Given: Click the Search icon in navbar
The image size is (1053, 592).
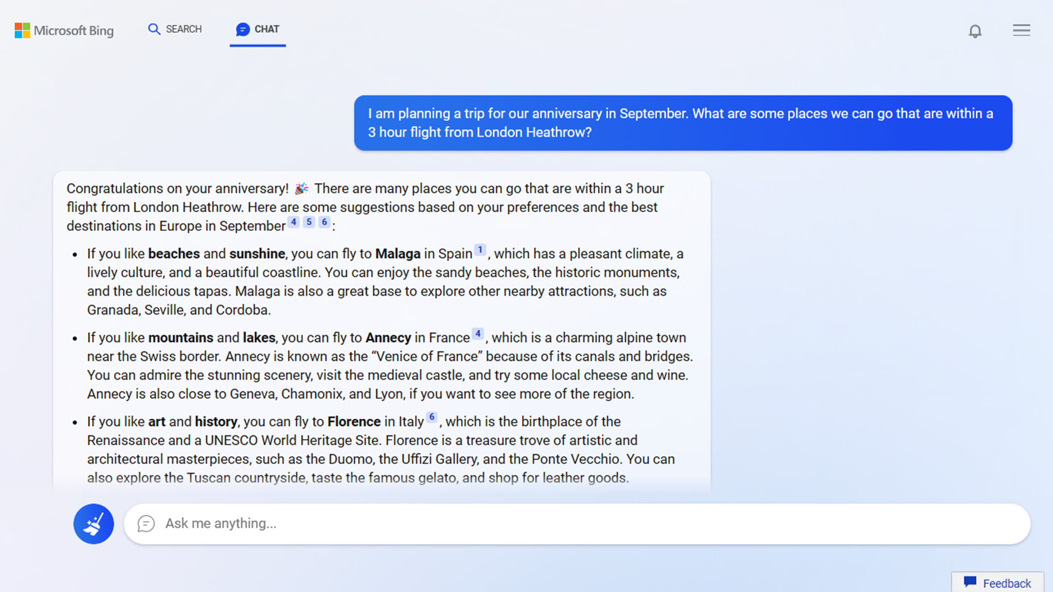Looking at the screenshot, I should click(154, 29).
